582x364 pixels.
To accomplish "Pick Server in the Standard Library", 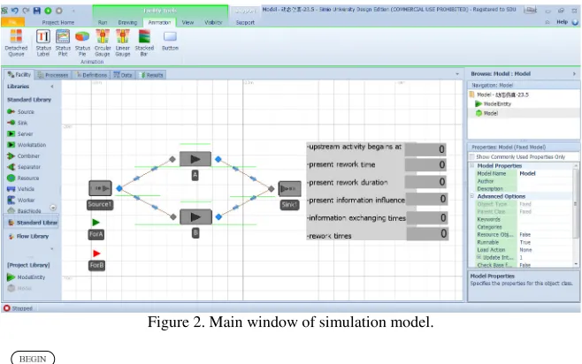I will tap(20, 133).
